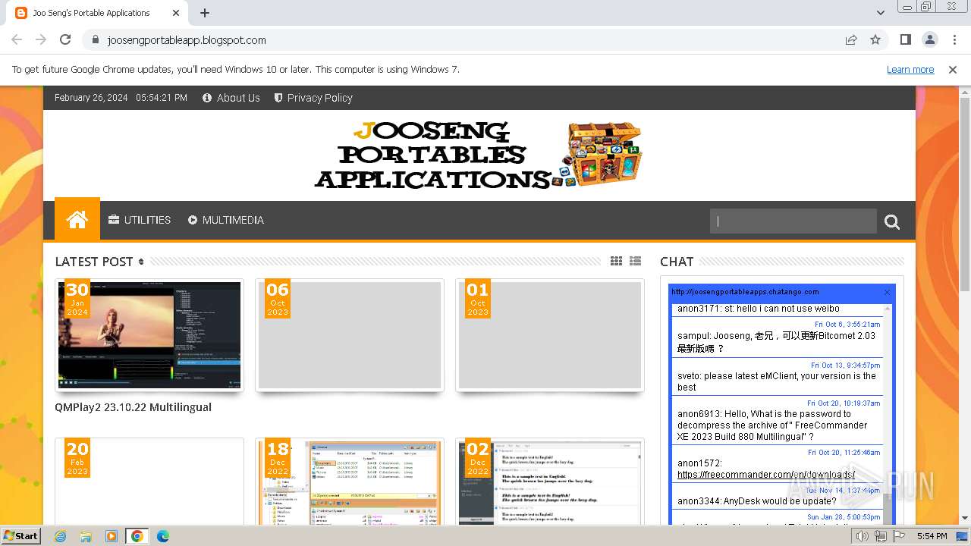Open QMPlay2 23.10.22 Multilingual title link

(x=133, y=407)
